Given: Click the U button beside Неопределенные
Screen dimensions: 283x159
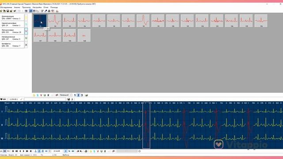Looking at the screenshot, I should click(x=26, y=38).
